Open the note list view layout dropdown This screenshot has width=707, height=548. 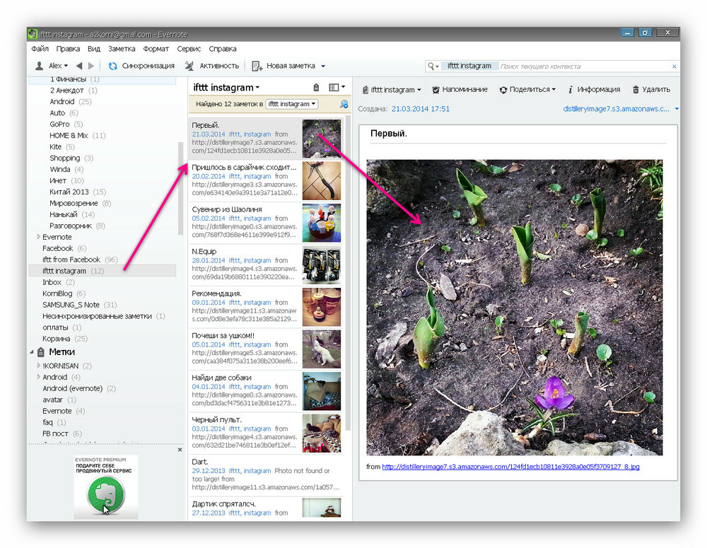(337, 88)
